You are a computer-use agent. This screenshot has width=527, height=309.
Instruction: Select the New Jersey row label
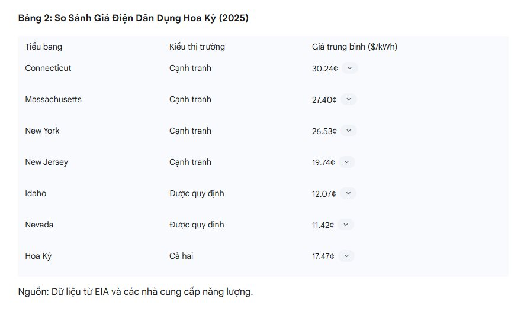click(46, 162)
